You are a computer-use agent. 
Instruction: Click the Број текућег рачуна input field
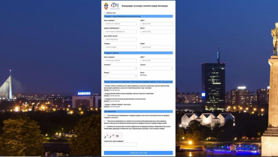[120, 39]
